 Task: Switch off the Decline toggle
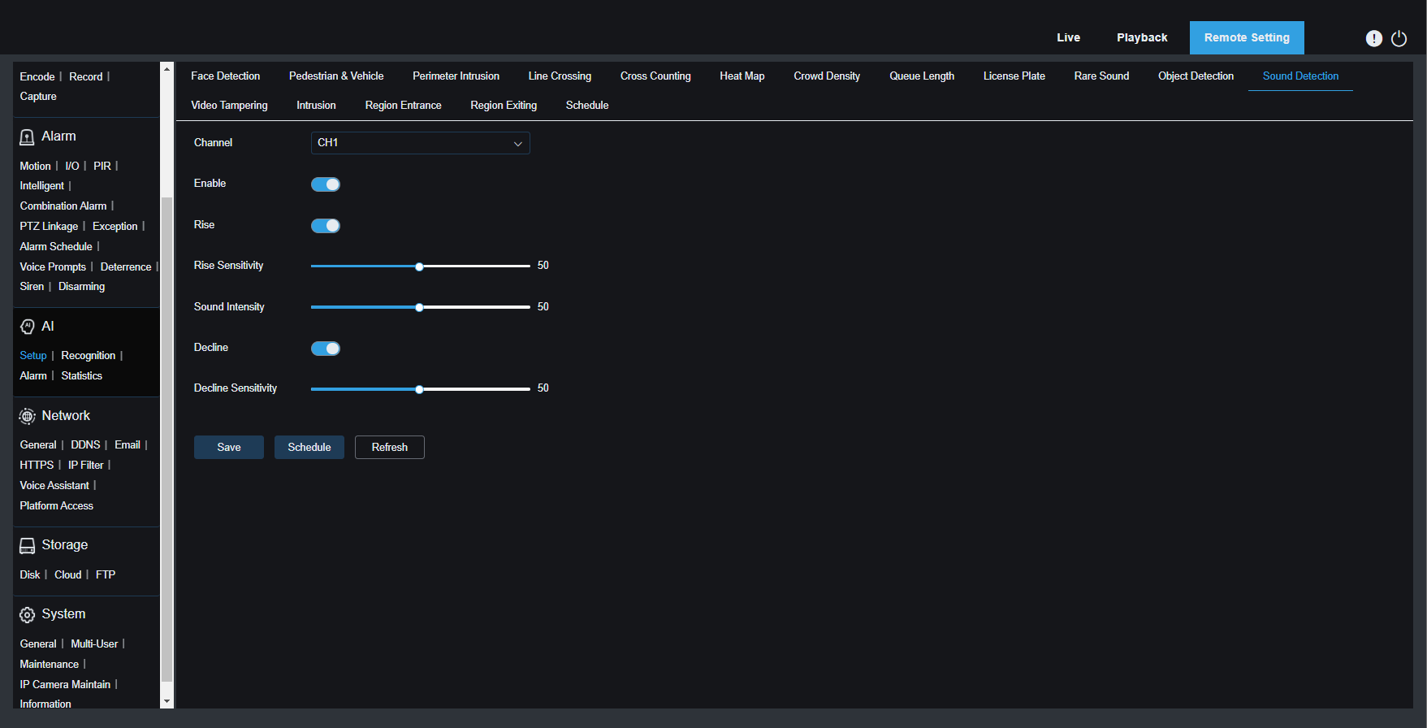[x=326, y=349]
